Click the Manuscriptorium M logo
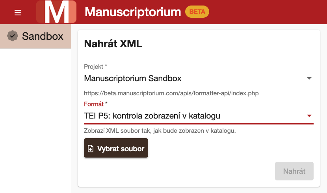327x193 pixels. coord(56,12)
